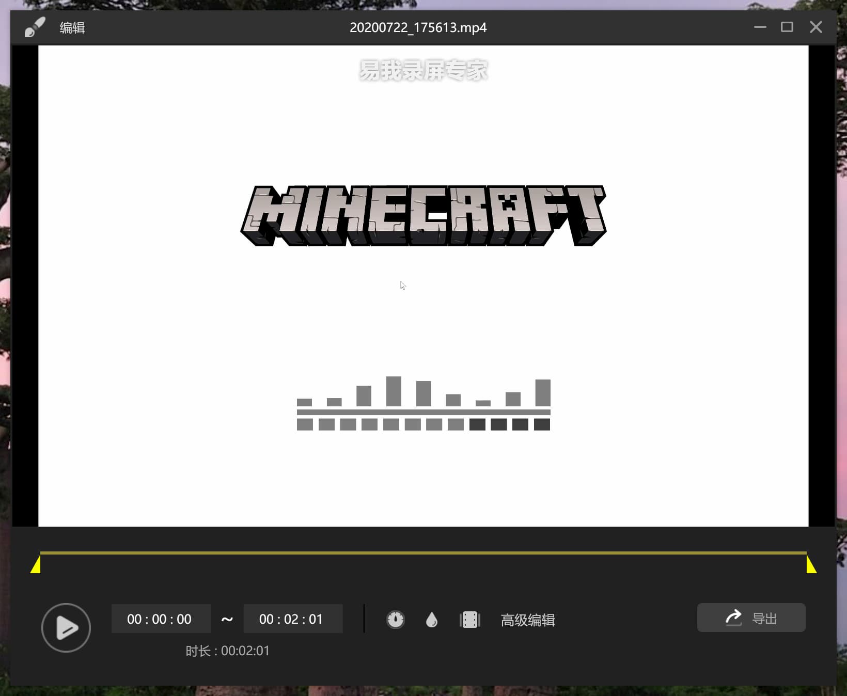Open the speed adjustment clock icon
Viewport: 847px width, 696px height.
(x=396, y=619)
